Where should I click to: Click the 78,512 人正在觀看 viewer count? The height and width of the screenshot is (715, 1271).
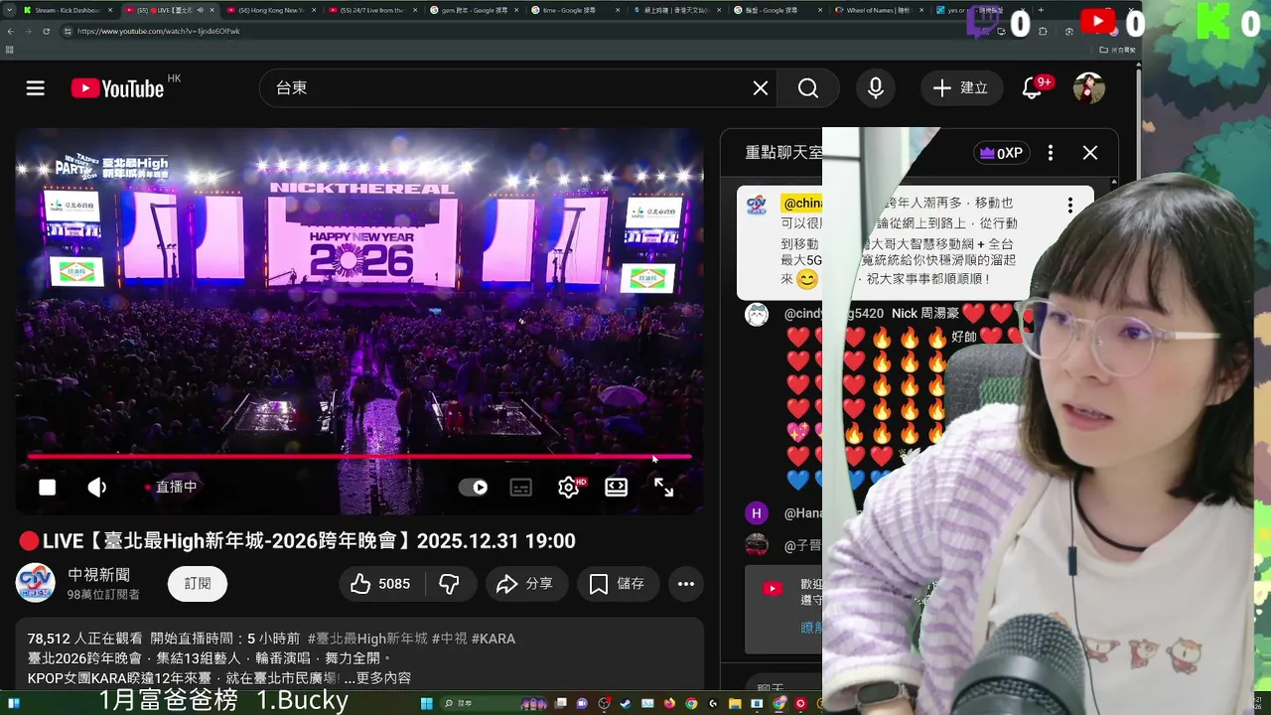pyautogui.click(x=84, y=639)
